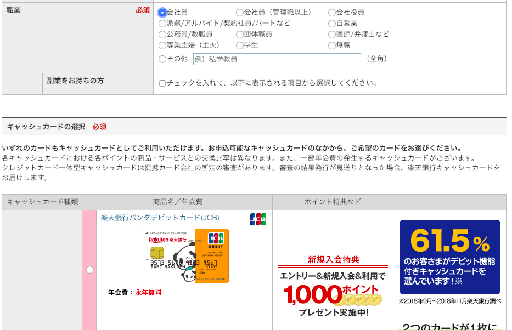Tick the 副業 side job checkbox

tap(162, 83)
